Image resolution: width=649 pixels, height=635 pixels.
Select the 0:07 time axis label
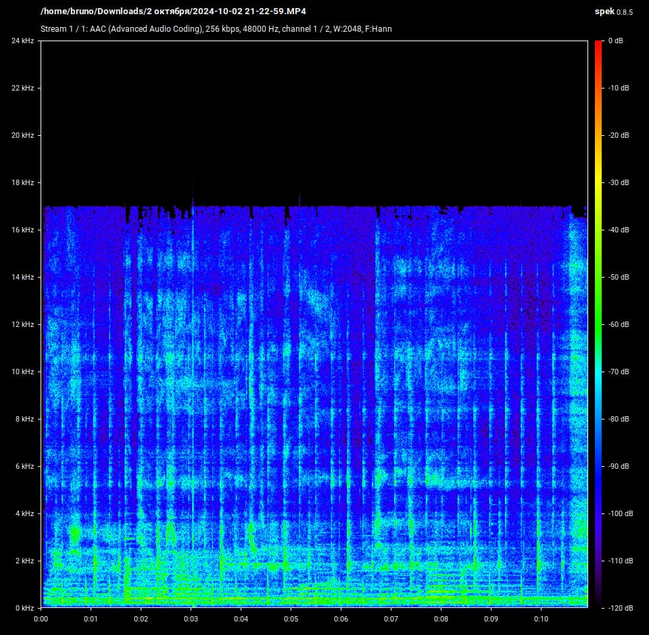[391, 618]
